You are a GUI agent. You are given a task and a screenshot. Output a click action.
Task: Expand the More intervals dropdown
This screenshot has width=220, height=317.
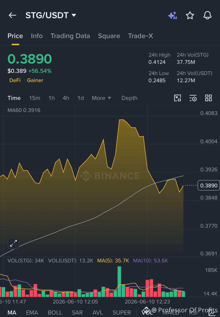point(101,98)
